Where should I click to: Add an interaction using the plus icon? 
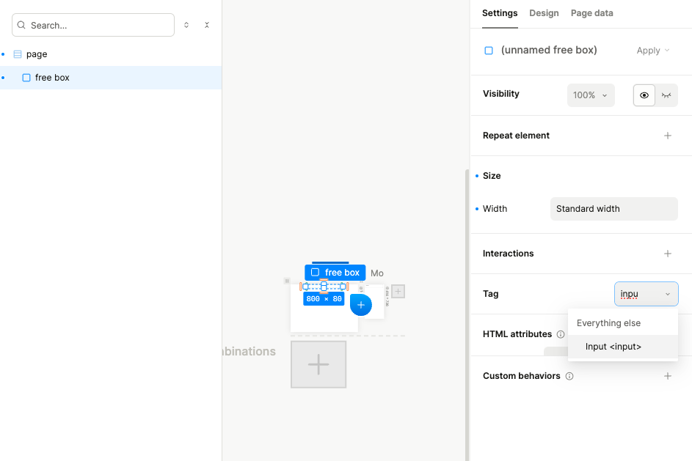[x=667, y=254]
